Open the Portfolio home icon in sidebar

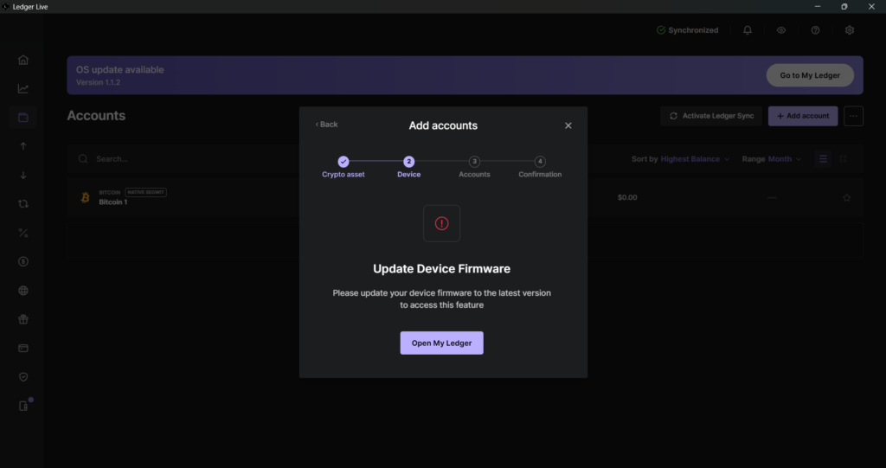tap(23, 60)
